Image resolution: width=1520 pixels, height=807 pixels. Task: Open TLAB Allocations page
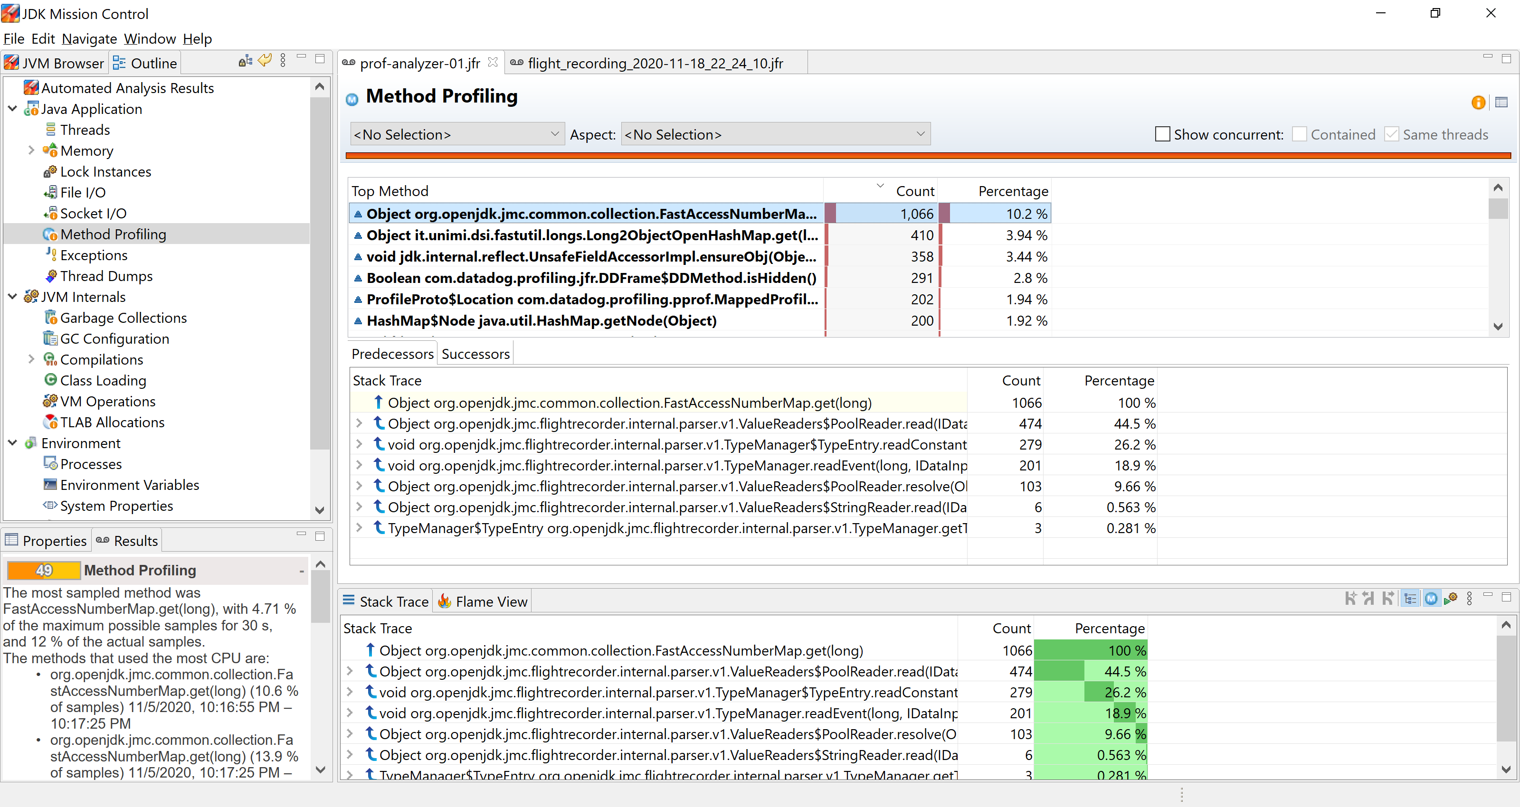tap(112, 422)
